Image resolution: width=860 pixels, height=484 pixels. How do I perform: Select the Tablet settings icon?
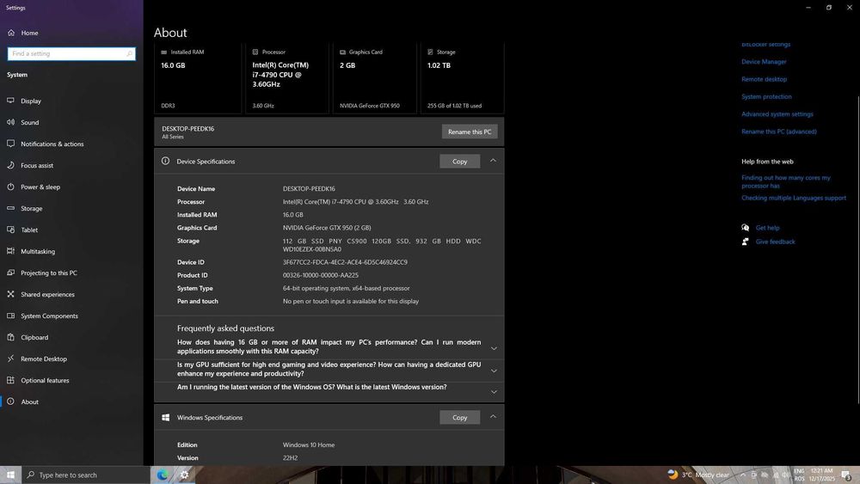[x=10, y=230]
